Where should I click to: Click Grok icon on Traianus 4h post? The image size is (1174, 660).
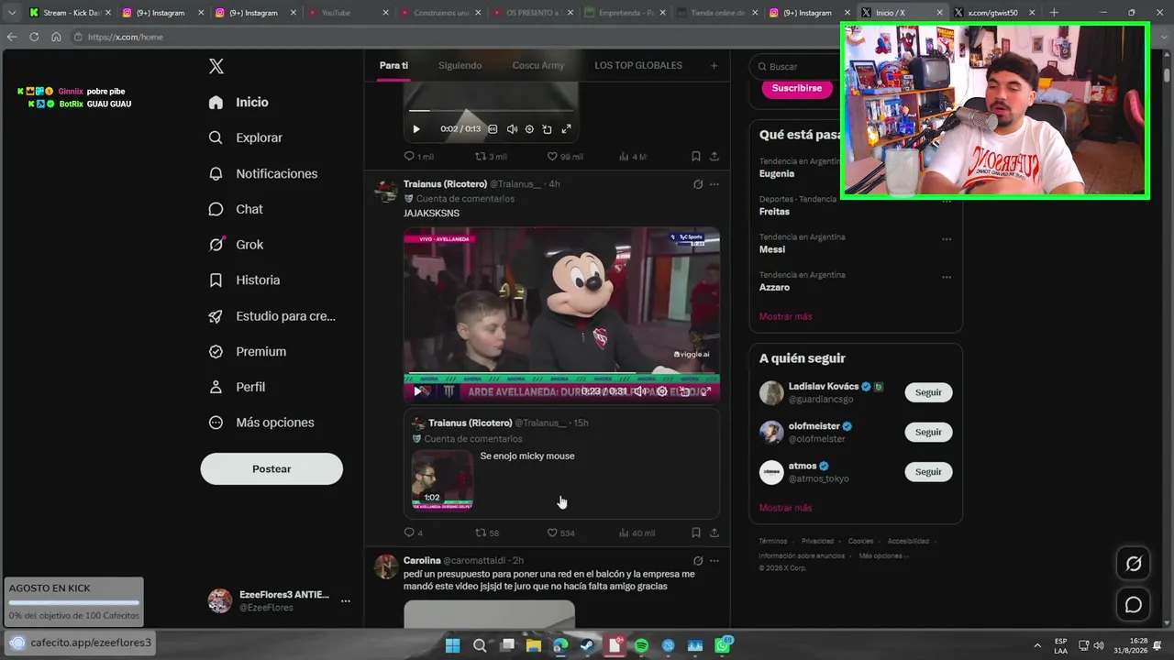pos(698,184)
